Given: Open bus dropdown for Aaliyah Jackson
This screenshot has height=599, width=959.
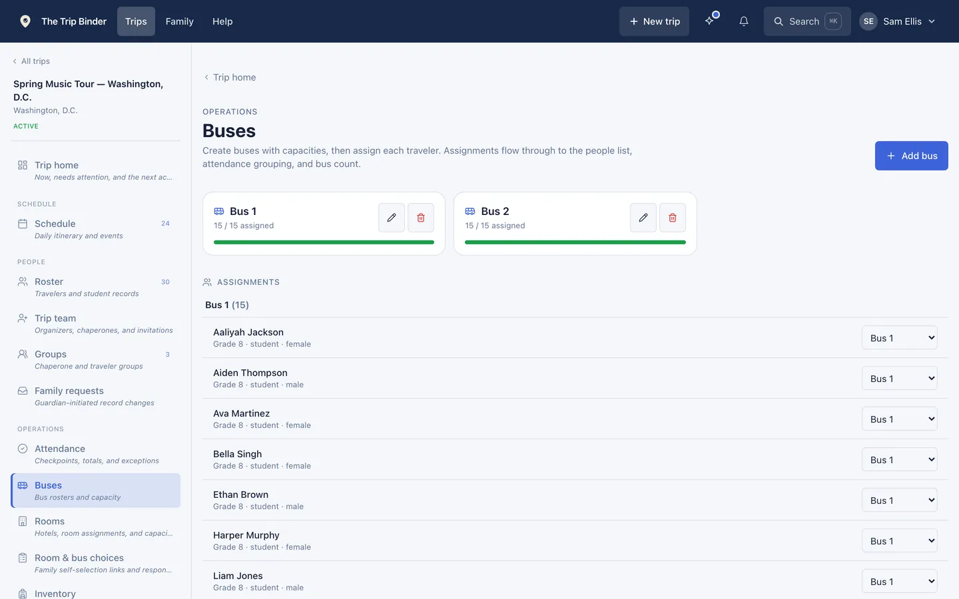Looking at the screenshot, I should click(900, 338).
